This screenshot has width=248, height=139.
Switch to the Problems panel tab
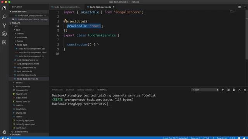click(x=57, y=90)
